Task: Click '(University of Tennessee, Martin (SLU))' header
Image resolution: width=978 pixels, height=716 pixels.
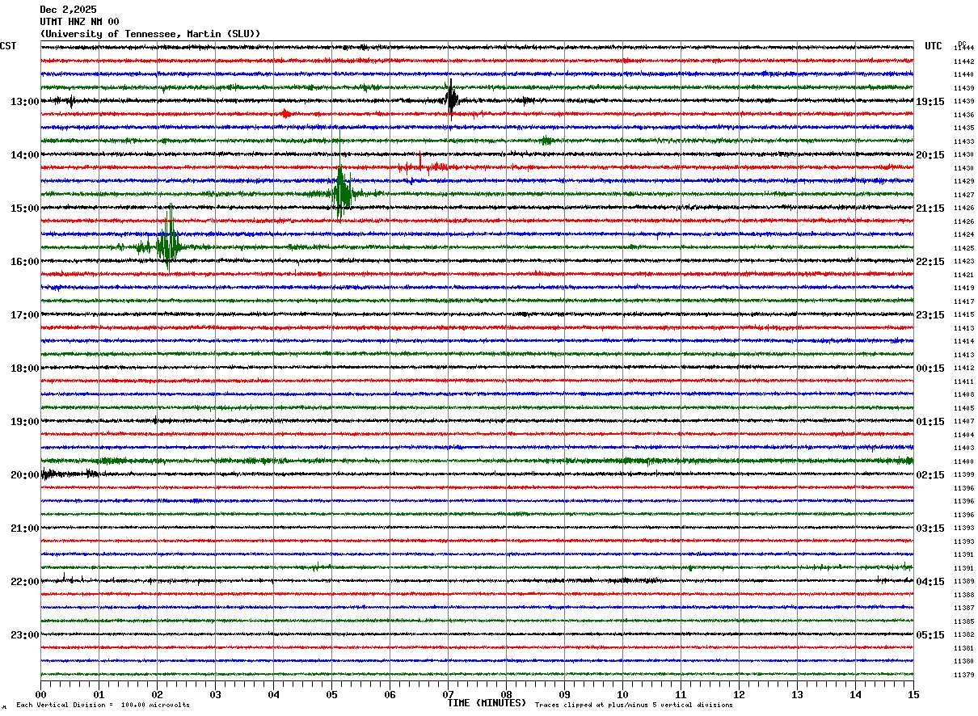Action: (x=150, y=34)
